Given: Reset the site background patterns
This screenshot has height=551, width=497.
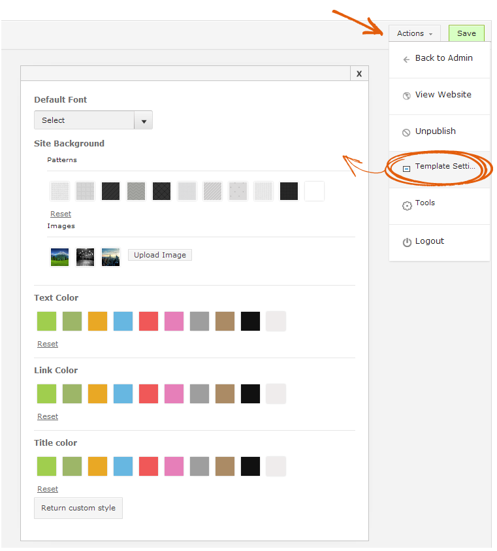Looking at the screenshot, I should click(x=61, y=214).
